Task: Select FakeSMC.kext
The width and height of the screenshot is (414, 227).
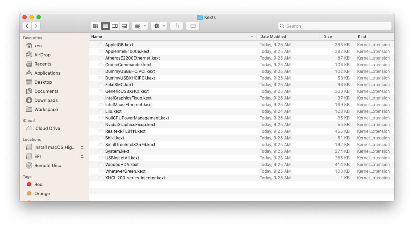Action: pos(119,85)
